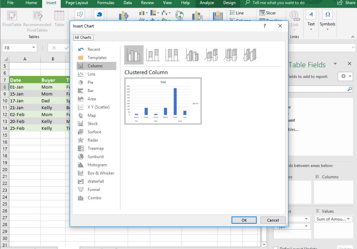Click the Clustered Column chart preview thumbnail
Image resolution: width=357 pixels, height=249 pixels.
[x=163, y=101]
